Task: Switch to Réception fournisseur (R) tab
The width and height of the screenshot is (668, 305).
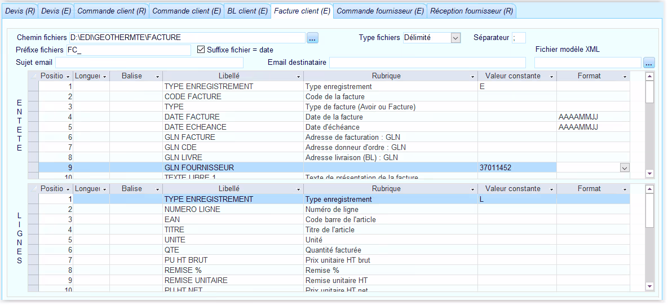Action: (x=472, y=11)
